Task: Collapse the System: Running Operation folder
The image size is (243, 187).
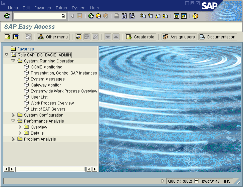Action: pyautogui.click(x=13, y=61)
